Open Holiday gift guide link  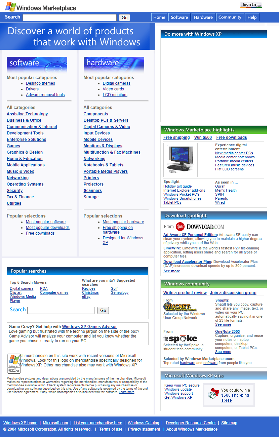click(x=177, y=186)
